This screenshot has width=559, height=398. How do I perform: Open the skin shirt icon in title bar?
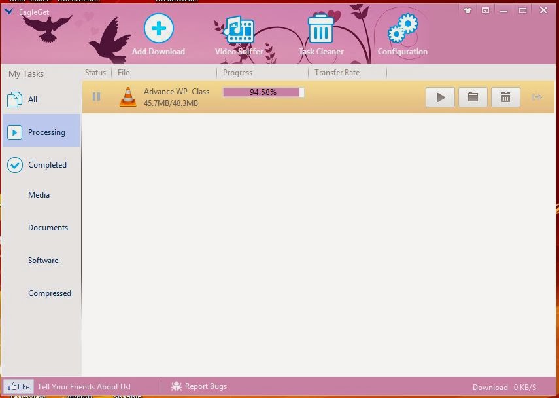pos(467,10)
